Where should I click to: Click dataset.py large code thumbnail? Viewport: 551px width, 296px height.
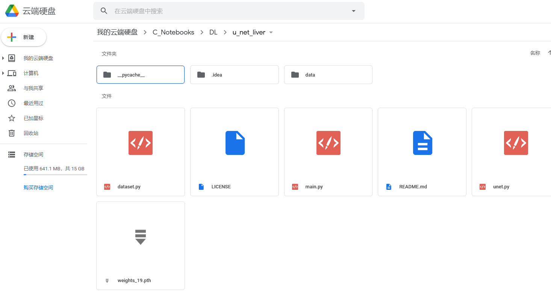[x=141, y=143]
